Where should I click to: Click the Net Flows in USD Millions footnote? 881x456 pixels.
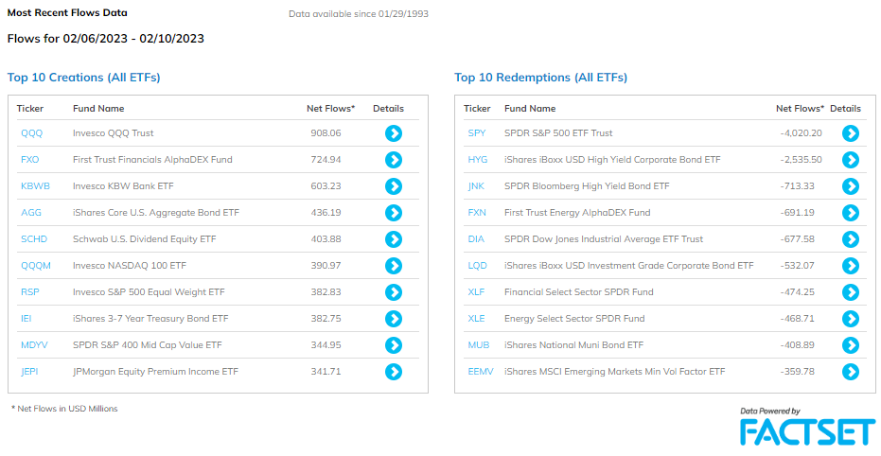(x=64, y=409)
